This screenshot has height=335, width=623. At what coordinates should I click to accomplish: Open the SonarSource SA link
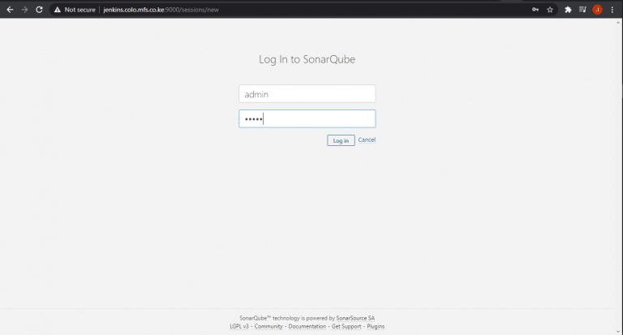pos(355,318)
